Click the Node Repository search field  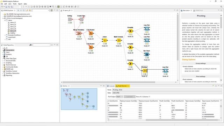(x=41, y=45)
